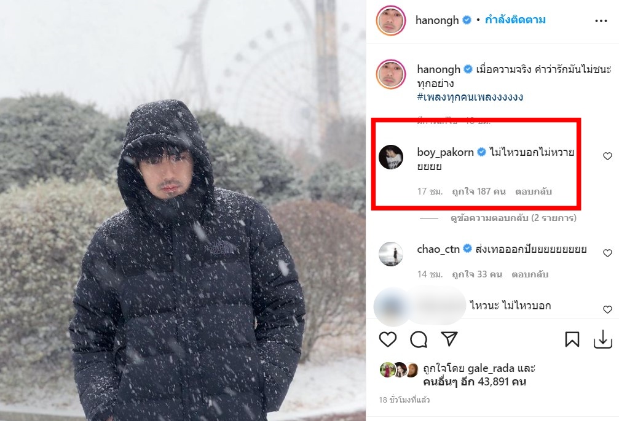Open boy_pakorn's profile picture

point(391,157)
